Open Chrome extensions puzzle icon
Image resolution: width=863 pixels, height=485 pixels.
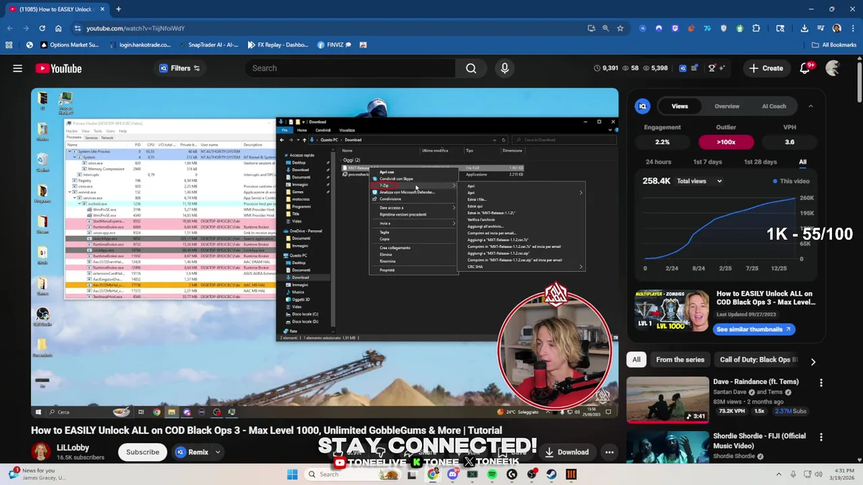tap(756, 28)
